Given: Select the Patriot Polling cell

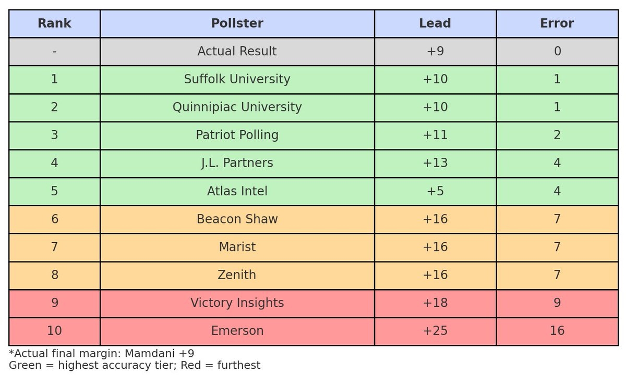Looking at the screenshot, I should [x=237, y=135].
